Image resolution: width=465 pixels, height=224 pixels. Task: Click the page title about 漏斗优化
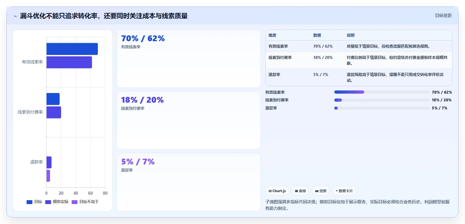(x=104, y=16)
